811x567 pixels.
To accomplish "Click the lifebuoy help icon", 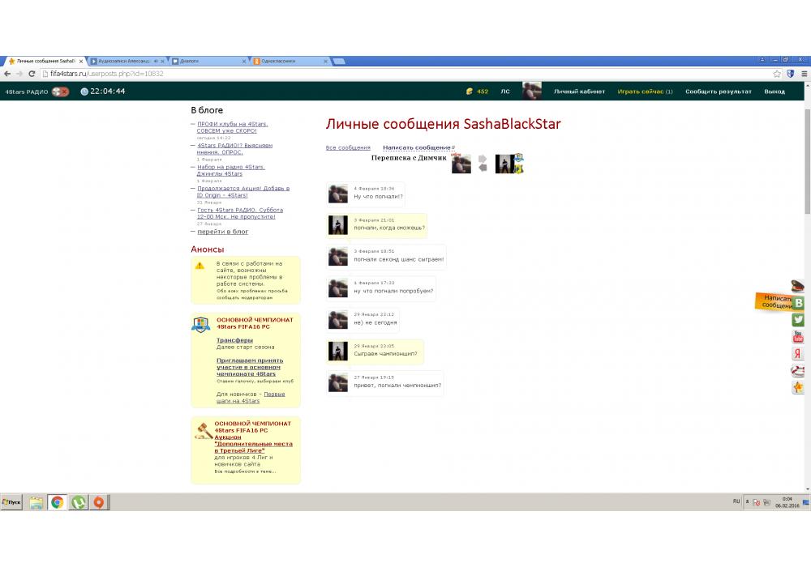I will pyautogui.click(x=798, y=371).
